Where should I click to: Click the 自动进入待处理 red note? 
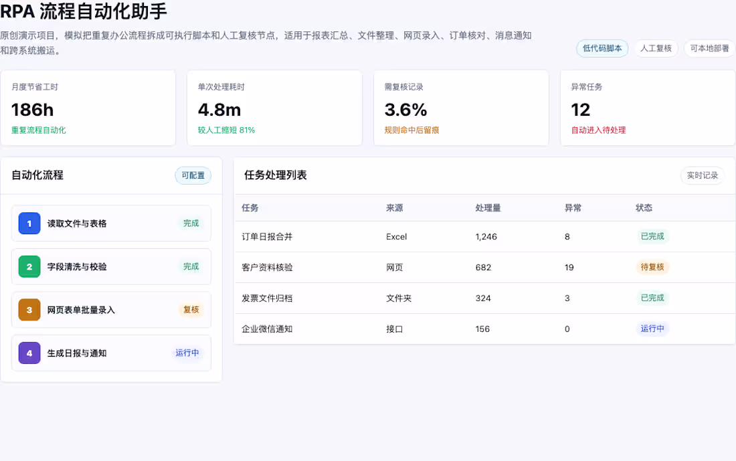point(598,130)
